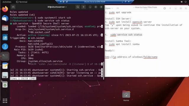Image resolution: width=189 pixels, height=106 pixels.
Task: Click 'lines 1-19/19 (END)' pager status
Action: (23, 79)
